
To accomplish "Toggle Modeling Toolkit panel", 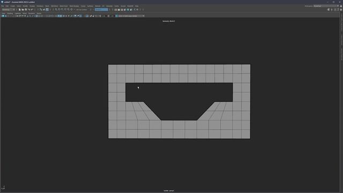I will coord(329,10).
